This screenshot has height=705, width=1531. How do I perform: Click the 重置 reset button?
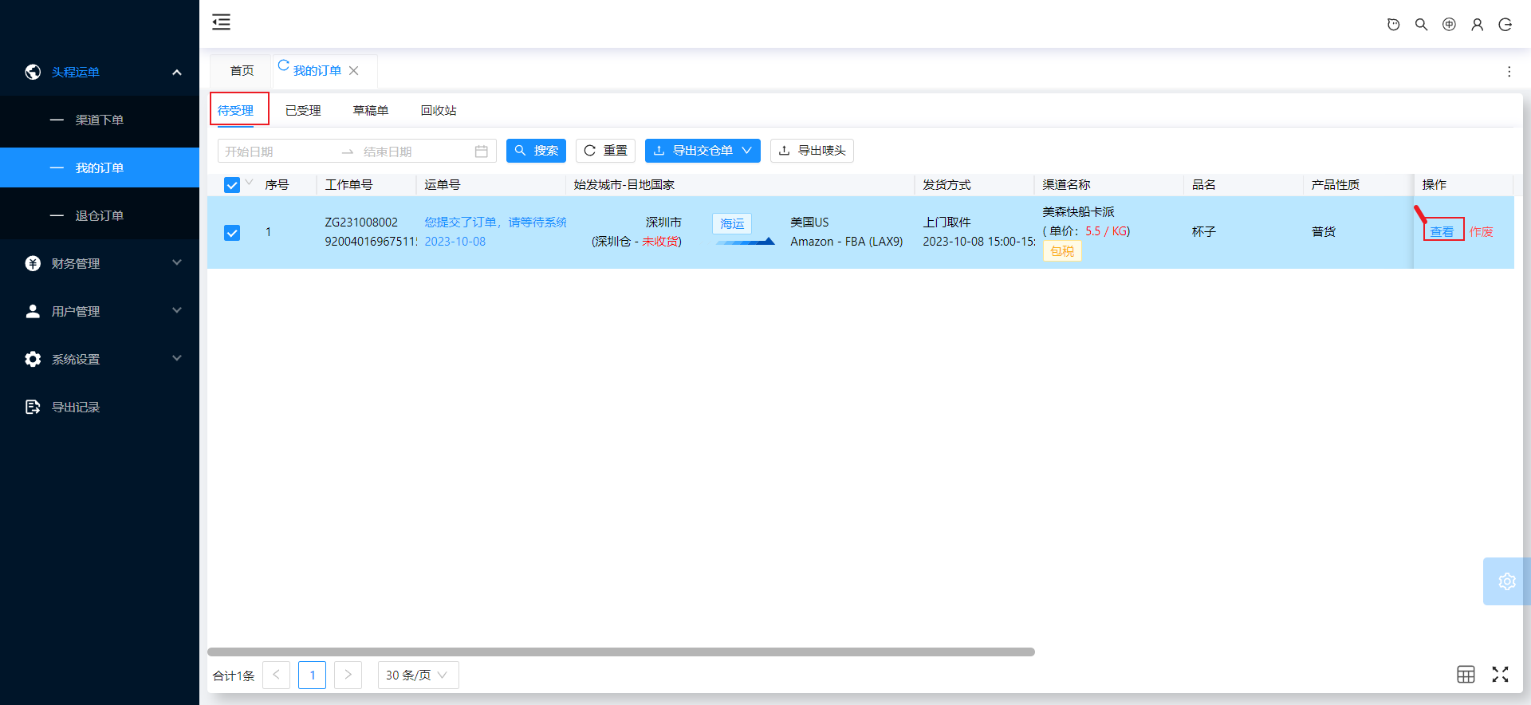(605, 151)
